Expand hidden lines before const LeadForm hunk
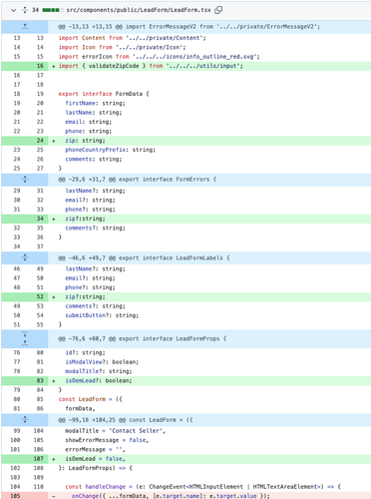The width and height of the screenshot is (371, 499). click(25, 419)
